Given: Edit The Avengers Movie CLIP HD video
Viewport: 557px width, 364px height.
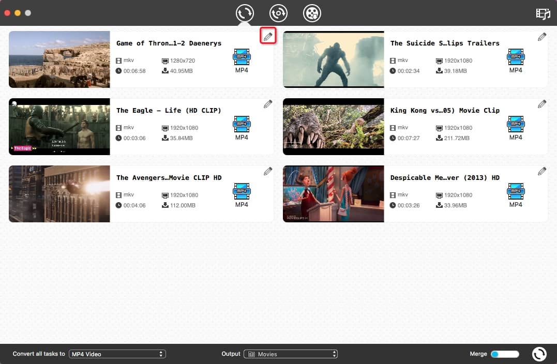Looking at the screenshot, I should click(x=268, y=171).
